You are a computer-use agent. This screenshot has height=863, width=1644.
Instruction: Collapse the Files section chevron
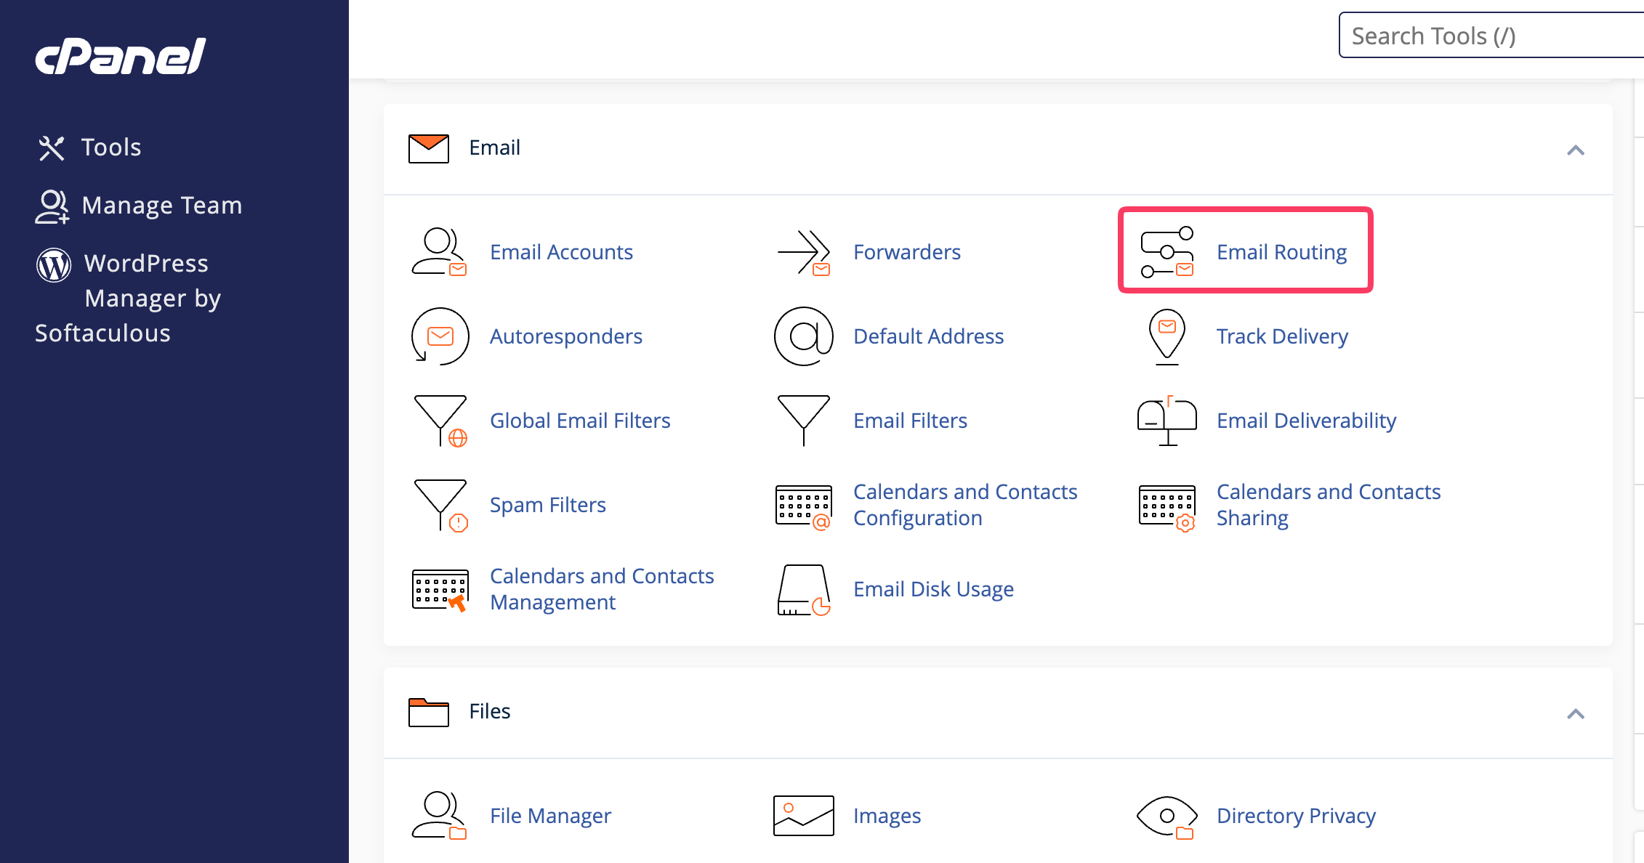(x=1576, y=714)
